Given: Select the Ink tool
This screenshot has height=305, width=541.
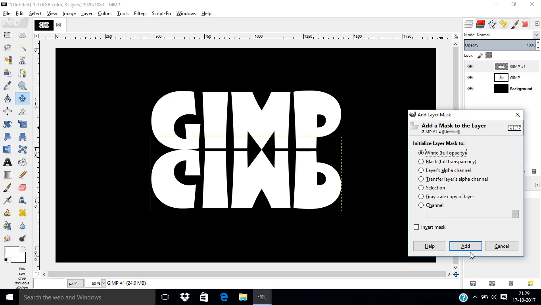Looking at the screenshot, I should [23, 200].
